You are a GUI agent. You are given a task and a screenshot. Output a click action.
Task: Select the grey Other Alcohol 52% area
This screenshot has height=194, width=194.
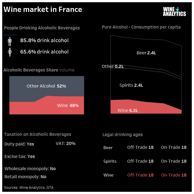click(x=46, y=86)
